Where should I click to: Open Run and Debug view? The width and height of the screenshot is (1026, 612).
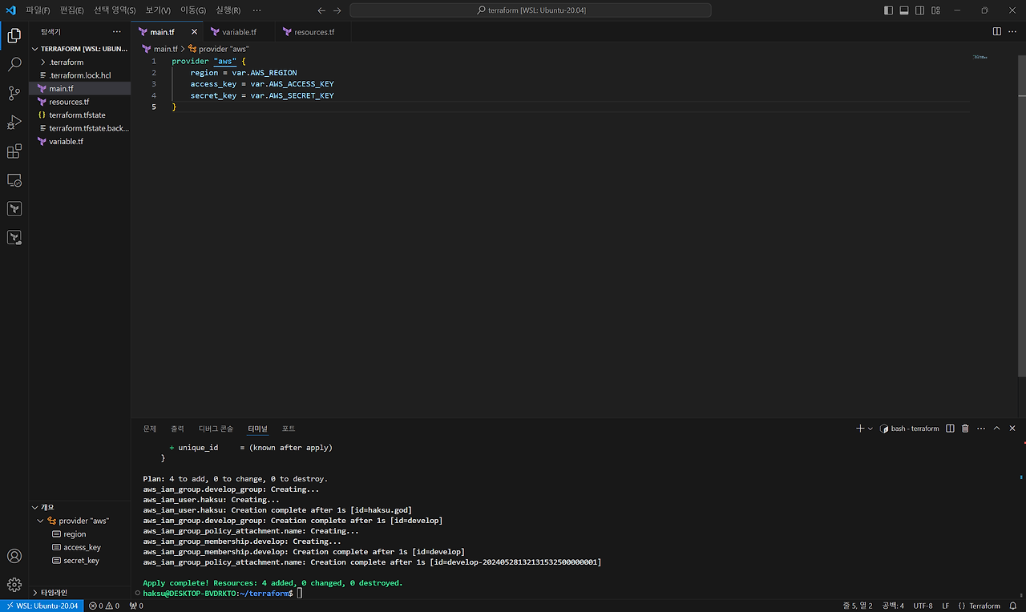14,123
